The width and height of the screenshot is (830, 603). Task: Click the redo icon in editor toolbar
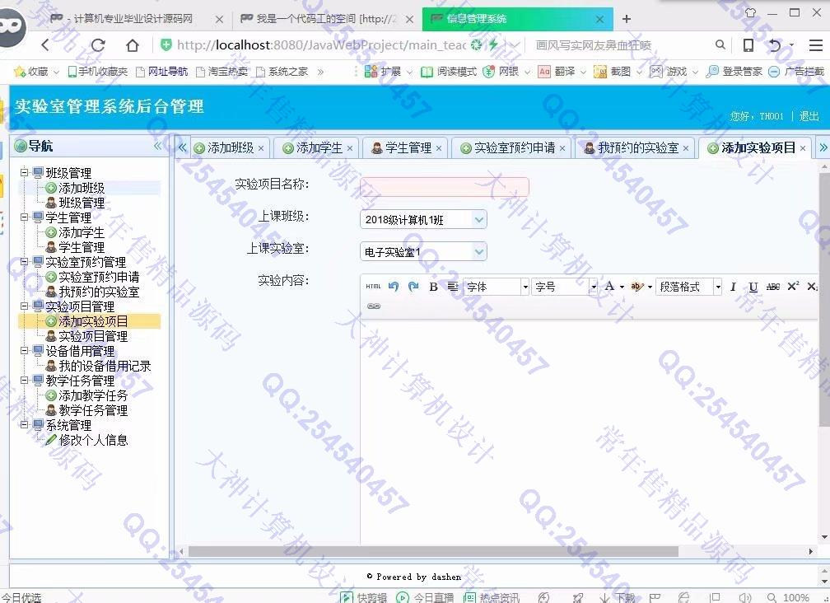coord(413,287)
